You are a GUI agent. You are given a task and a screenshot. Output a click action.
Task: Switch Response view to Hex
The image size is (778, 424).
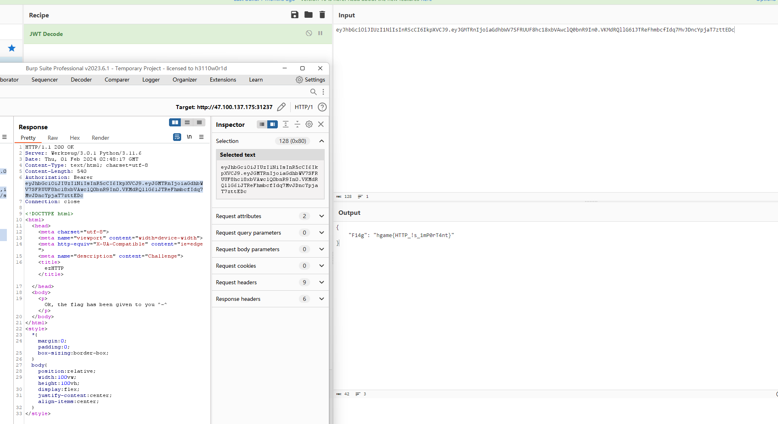pos(75,138)
